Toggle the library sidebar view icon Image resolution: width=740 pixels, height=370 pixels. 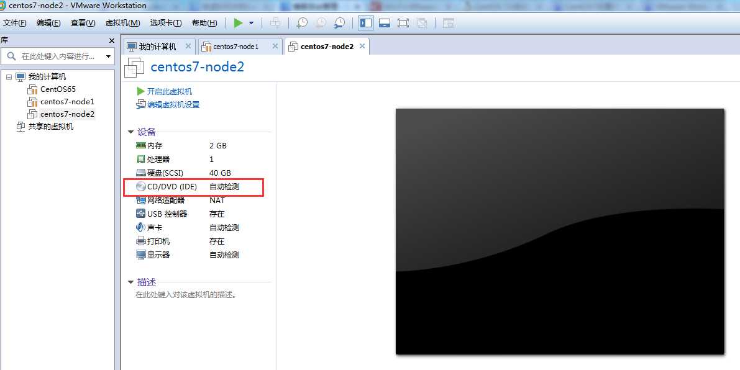tap(366, 22)
